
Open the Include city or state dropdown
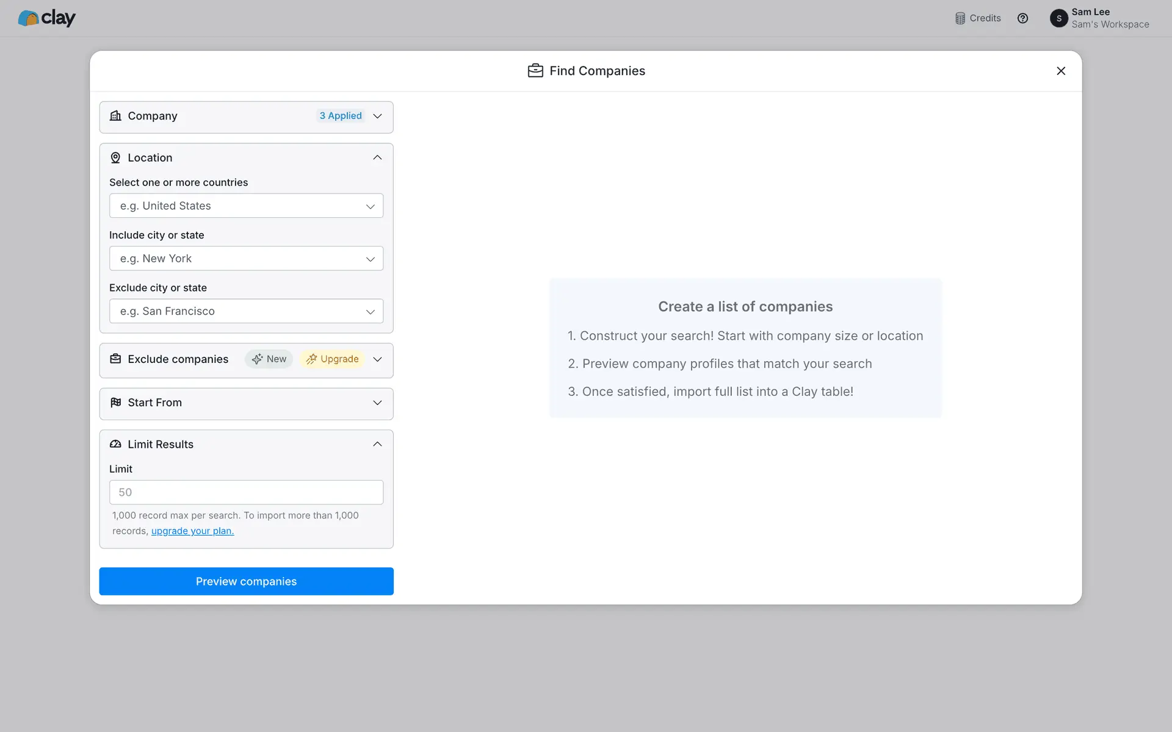coord(246,259)
